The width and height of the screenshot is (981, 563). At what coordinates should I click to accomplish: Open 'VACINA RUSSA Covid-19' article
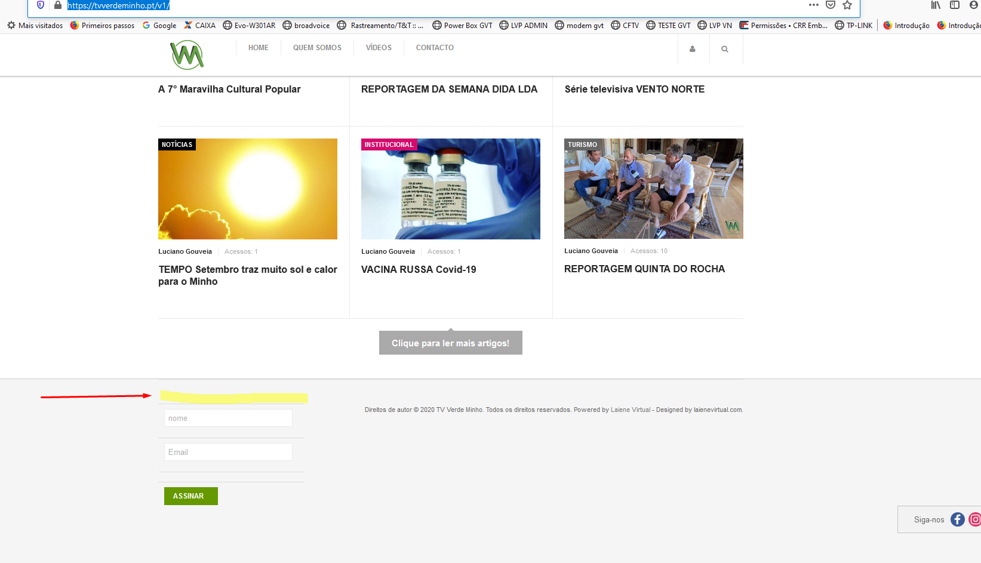[419, 269]
